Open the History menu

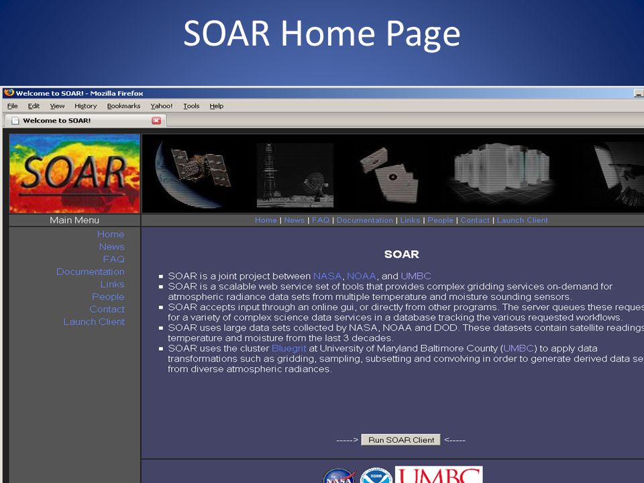click(85, 106)
